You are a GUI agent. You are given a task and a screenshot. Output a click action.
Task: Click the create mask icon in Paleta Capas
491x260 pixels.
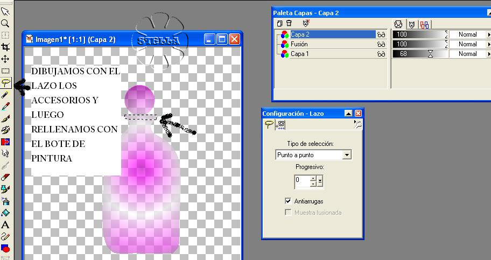tap(306, 23)
